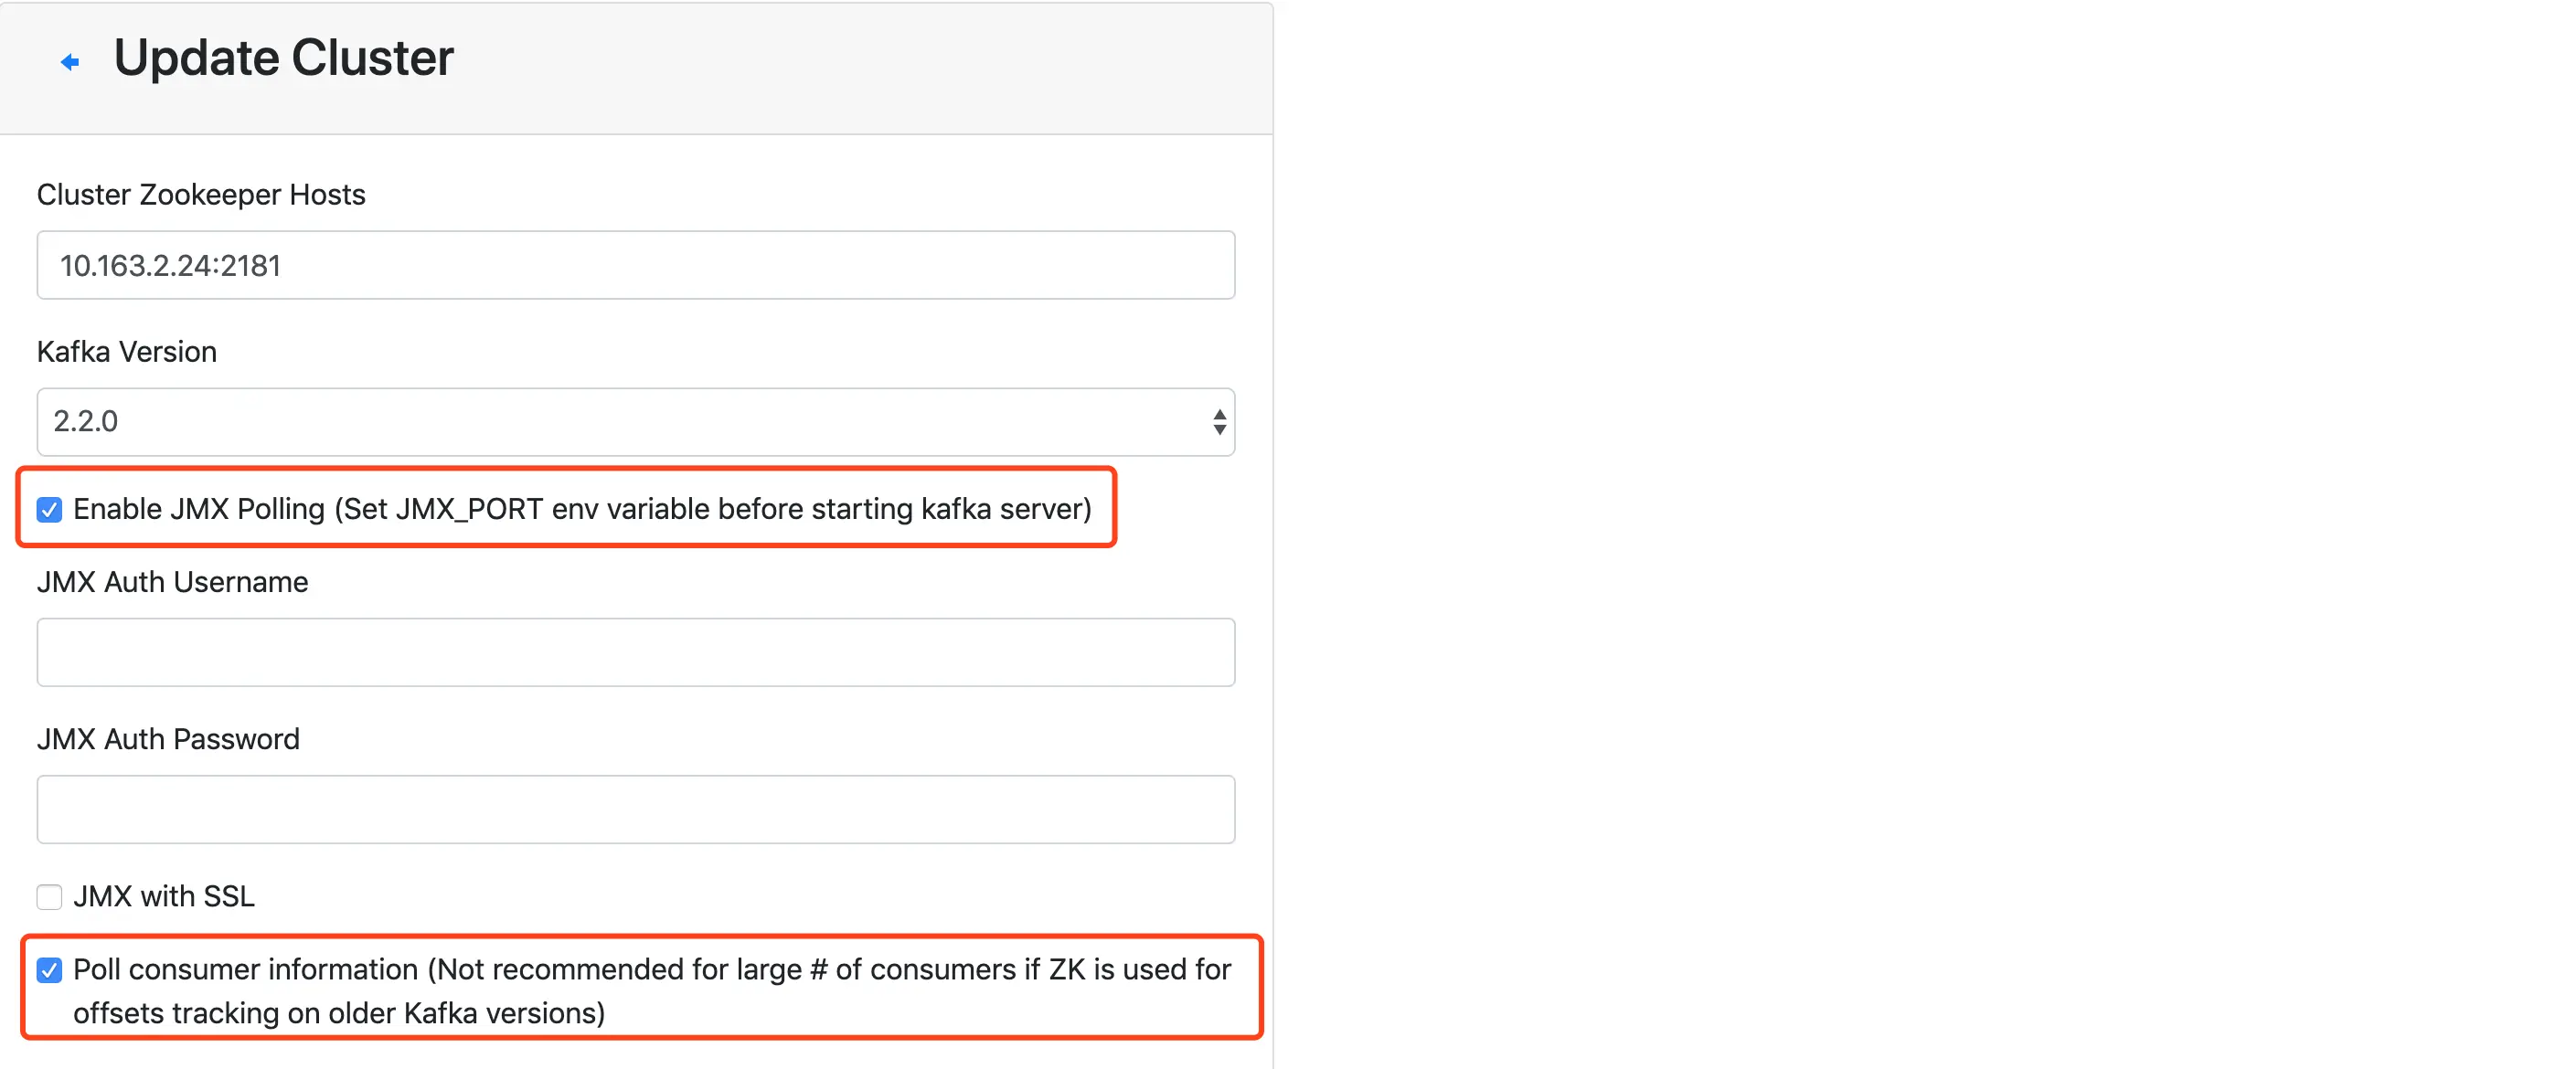
Task: Check the JMX with SSL checkbox
Action: [49, 896]
